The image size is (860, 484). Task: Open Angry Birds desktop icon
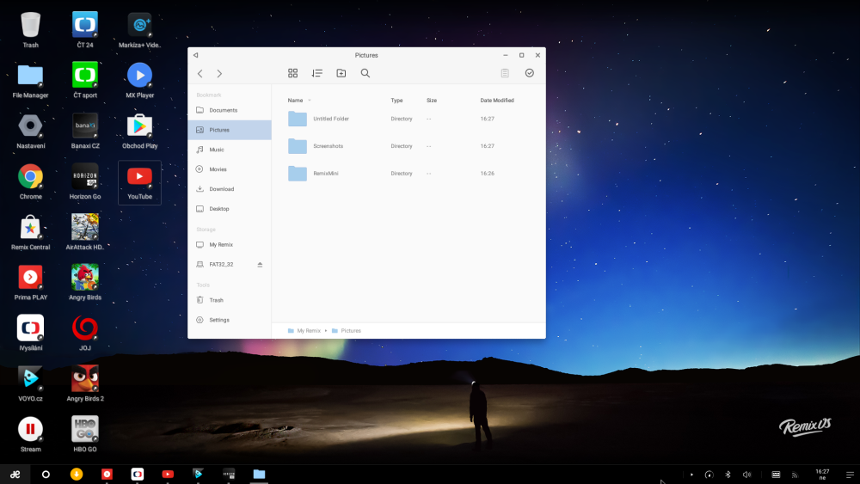click(x=85, y=283)
